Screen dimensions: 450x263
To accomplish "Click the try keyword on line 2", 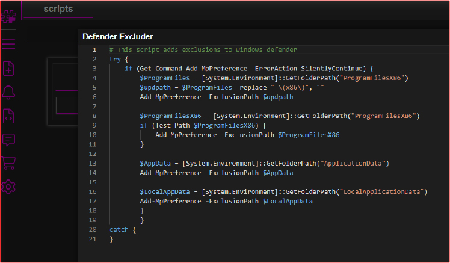I will (x=115, y=59).
